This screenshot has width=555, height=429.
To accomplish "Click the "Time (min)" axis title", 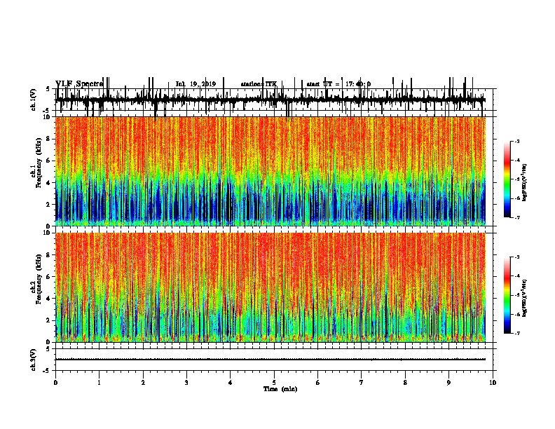I will [280, 389].
